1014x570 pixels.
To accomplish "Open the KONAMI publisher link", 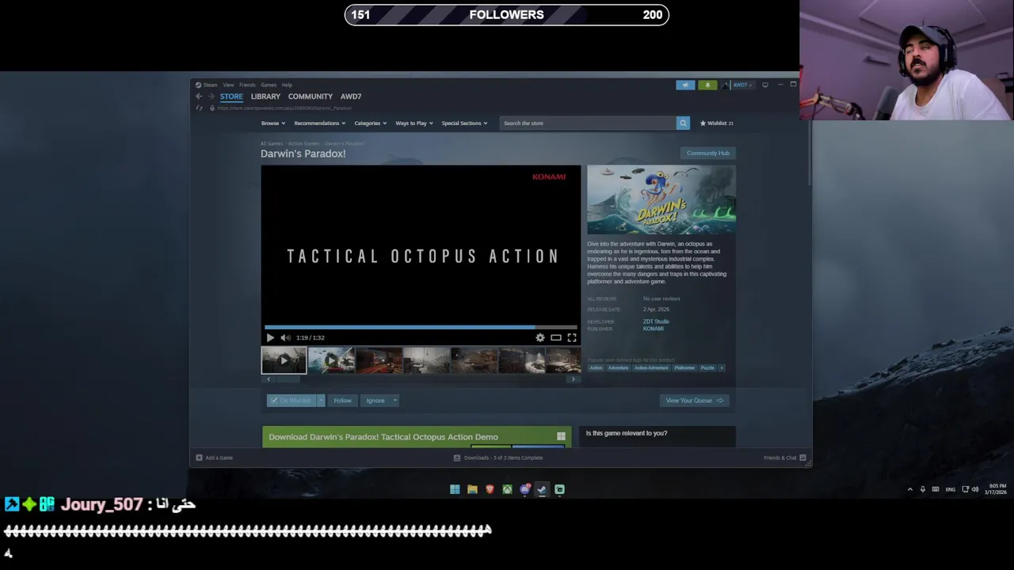I will pos(654,329).
